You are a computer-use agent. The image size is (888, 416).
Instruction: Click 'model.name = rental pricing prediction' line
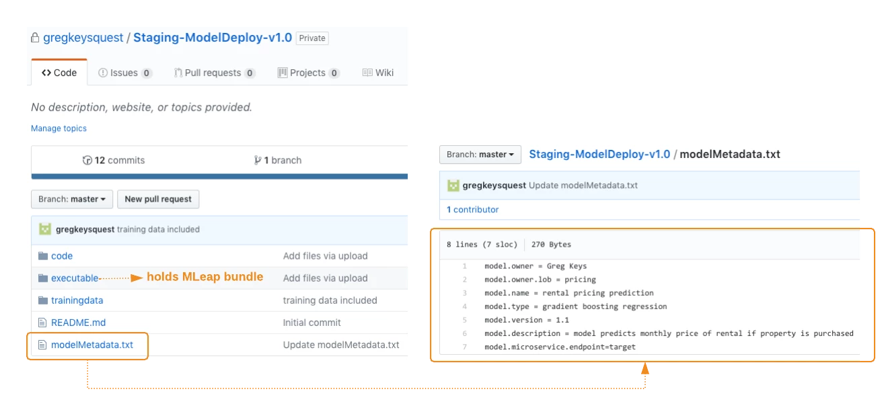(x=569, y=293)
